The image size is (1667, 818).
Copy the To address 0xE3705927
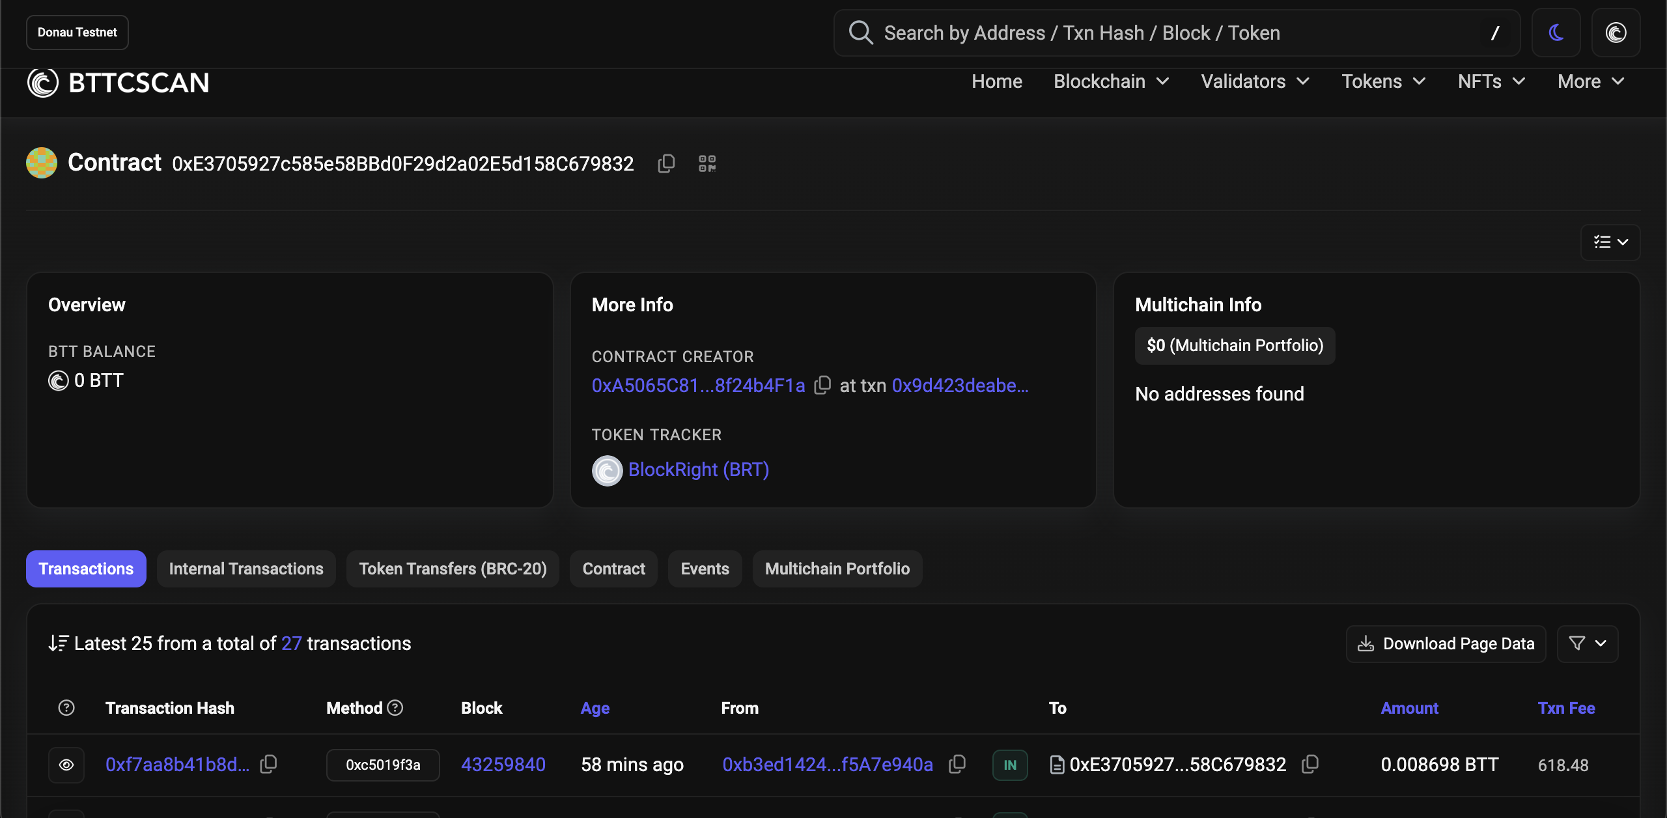(x=1310, y=764)
